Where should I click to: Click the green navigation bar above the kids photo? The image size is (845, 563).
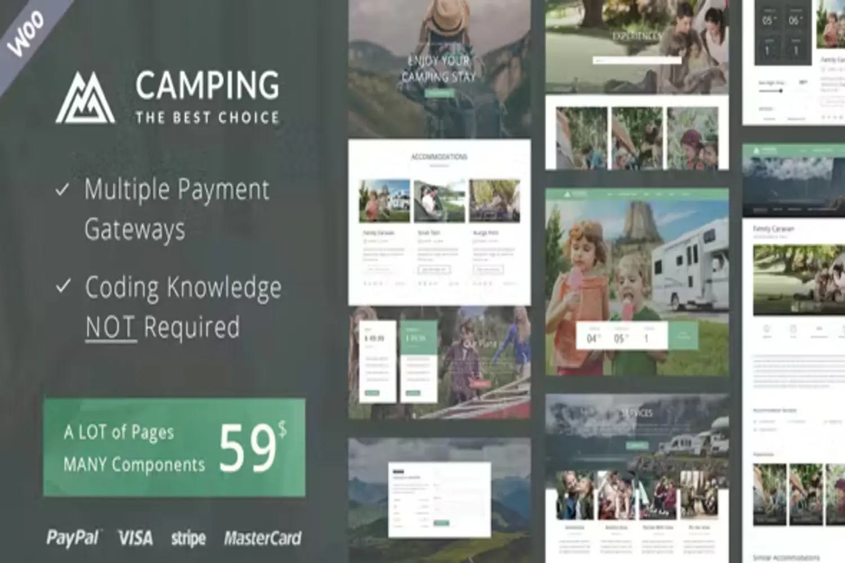(637, 194)
